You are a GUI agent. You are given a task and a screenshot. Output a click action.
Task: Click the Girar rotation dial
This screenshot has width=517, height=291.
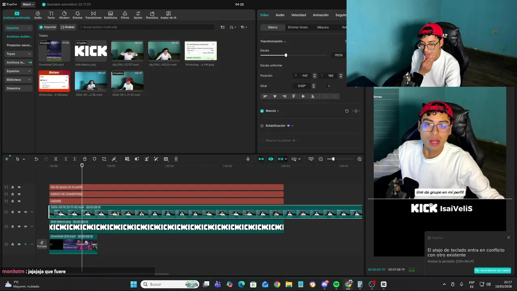(x=328, y=86)
